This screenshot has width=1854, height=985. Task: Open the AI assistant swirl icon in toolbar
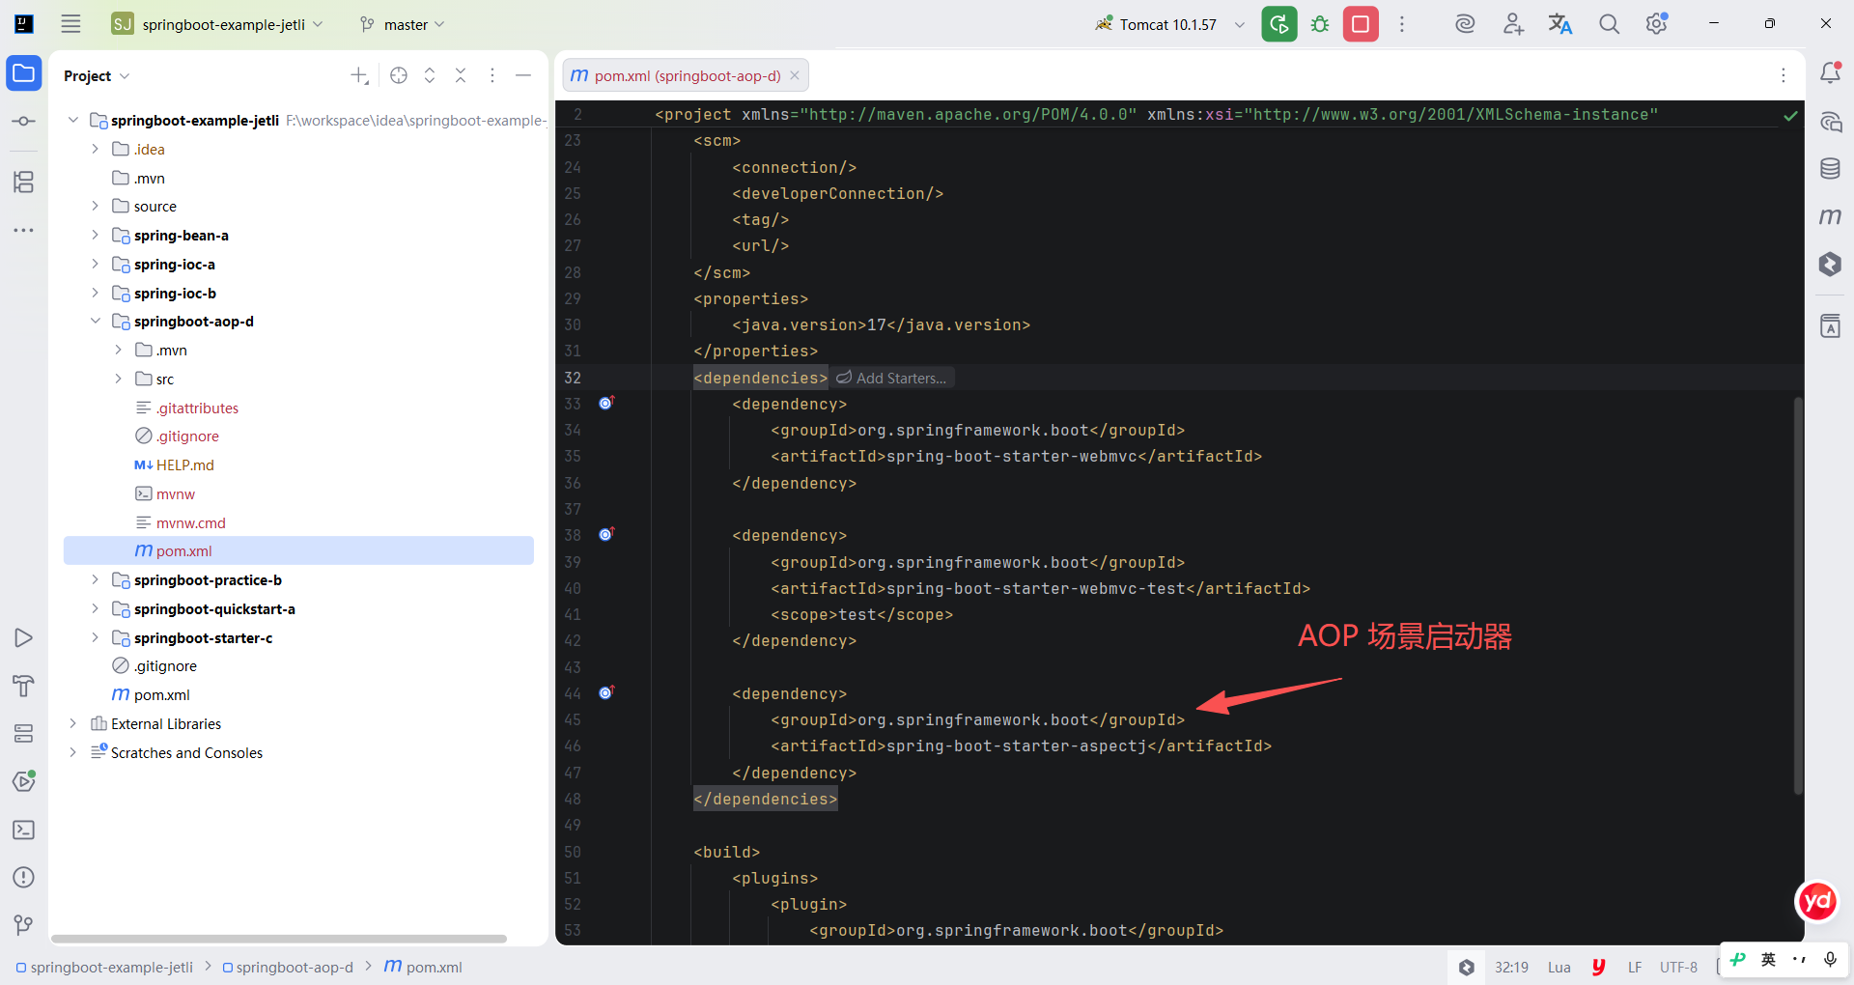[x=1465, y=24]
